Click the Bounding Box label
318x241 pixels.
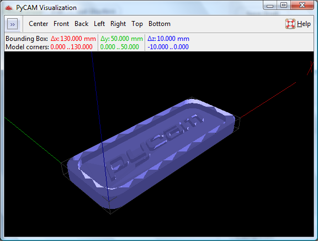26,39
